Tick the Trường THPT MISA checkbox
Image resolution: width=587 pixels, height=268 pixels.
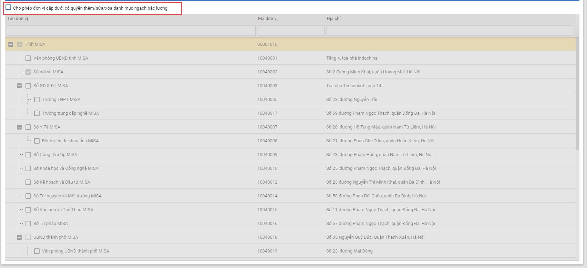(37, 100)
